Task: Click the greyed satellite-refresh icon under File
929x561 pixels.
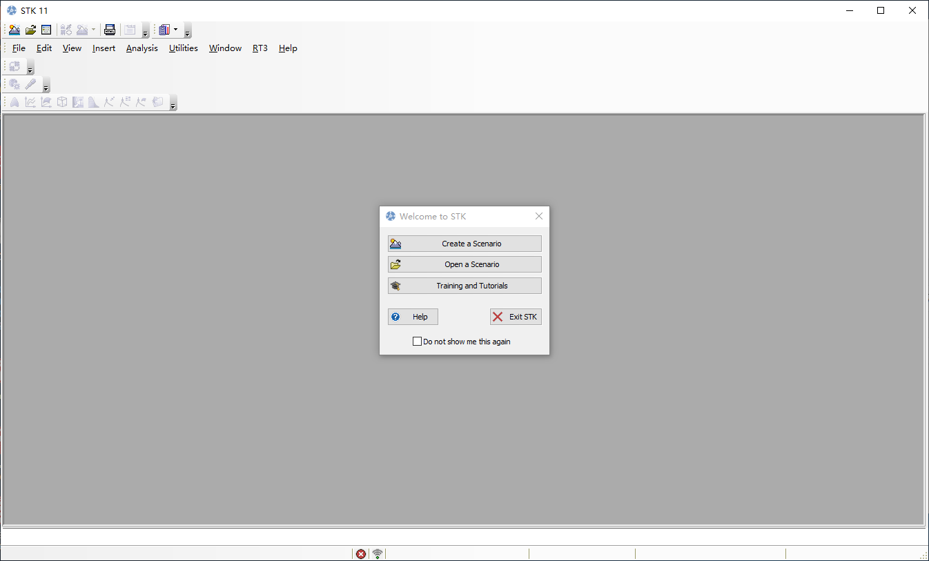Action: click(x=14, y=66)
